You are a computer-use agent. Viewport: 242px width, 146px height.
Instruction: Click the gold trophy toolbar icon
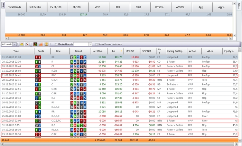coord(46,44)
